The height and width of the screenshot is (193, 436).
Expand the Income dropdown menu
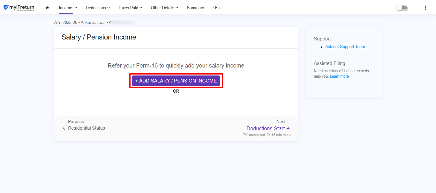click(x=68, y=8)
